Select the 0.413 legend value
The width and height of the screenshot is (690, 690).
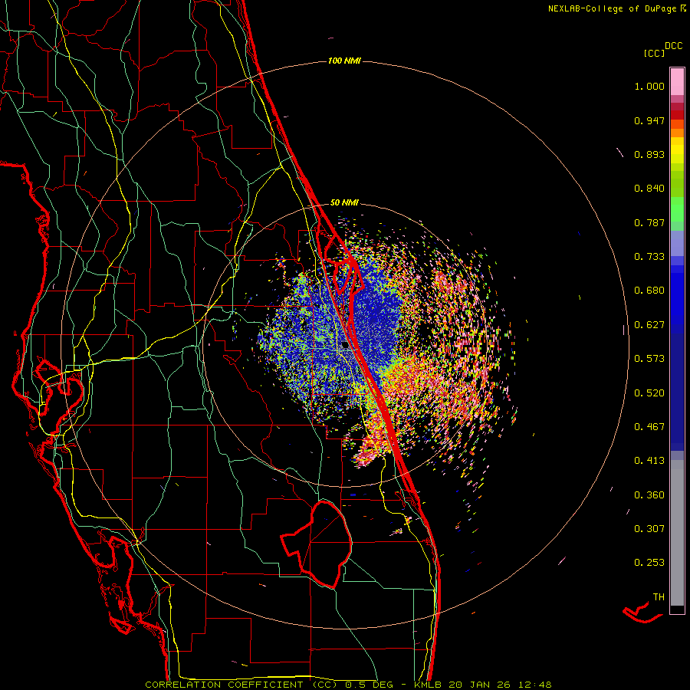(649, 461)
